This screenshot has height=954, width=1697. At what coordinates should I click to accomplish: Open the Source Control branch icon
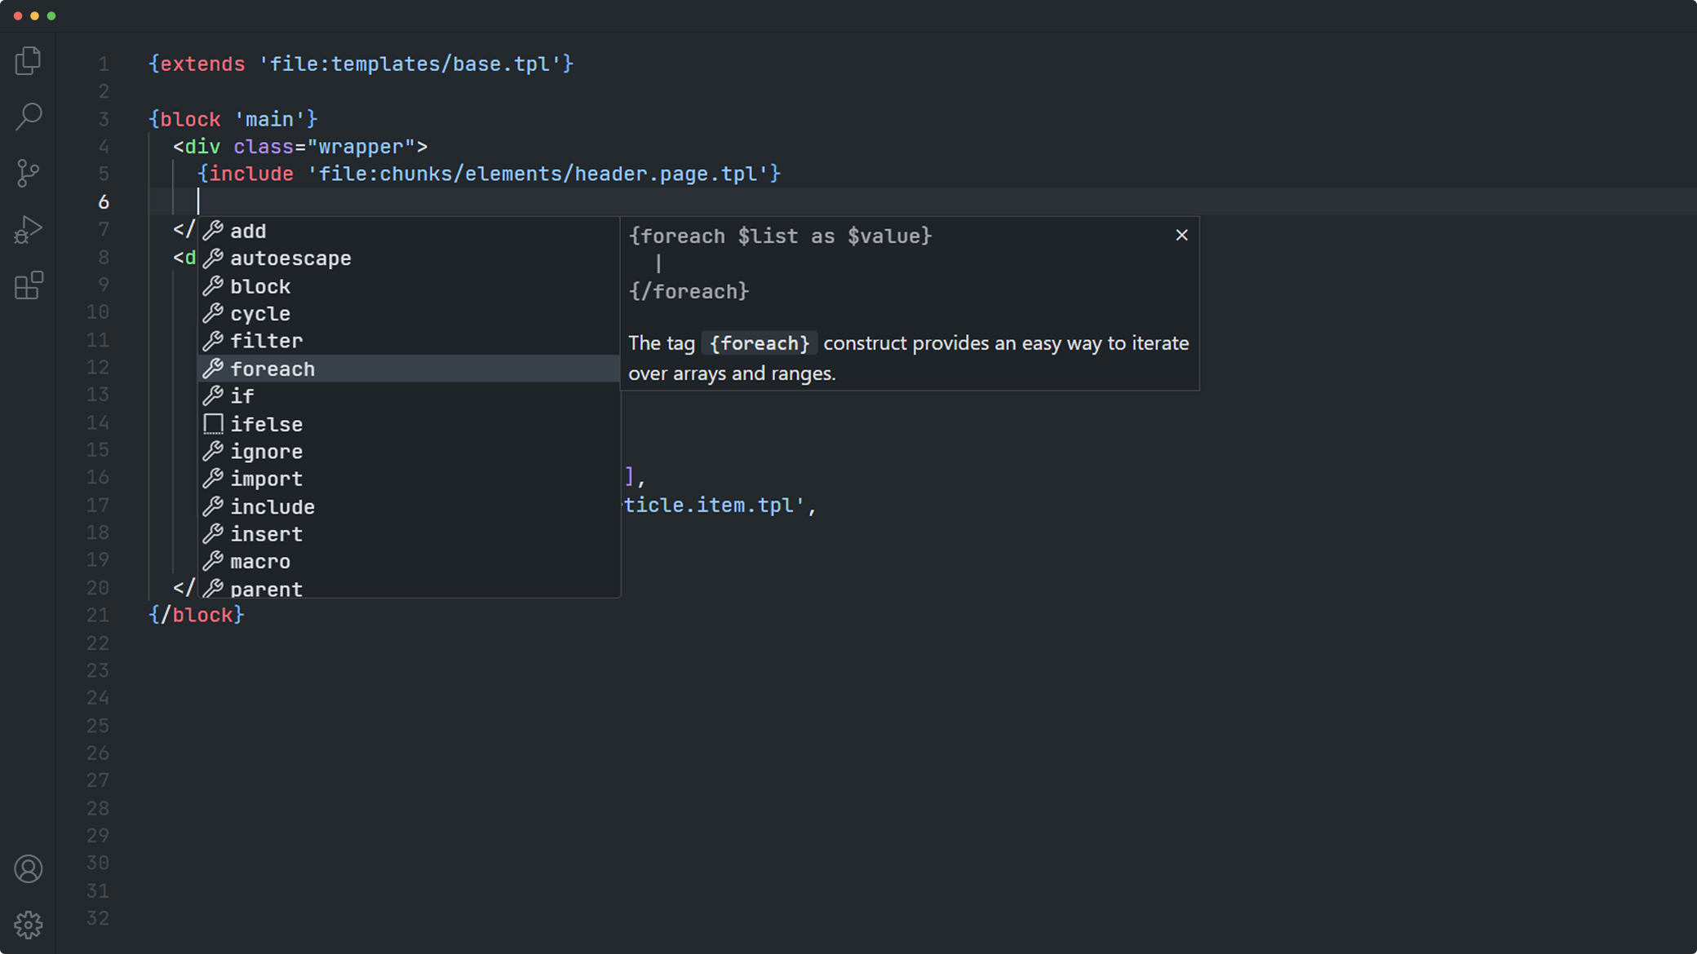click(28, 173)
